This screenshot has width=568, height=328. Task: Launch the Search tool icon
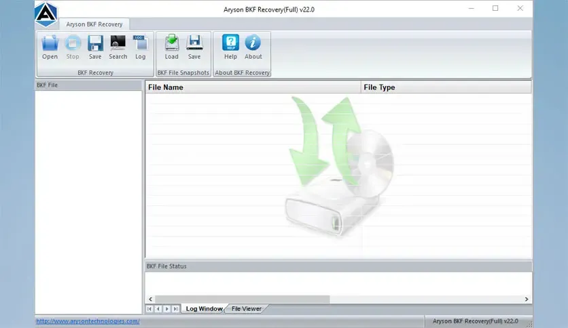coord(118,47)
